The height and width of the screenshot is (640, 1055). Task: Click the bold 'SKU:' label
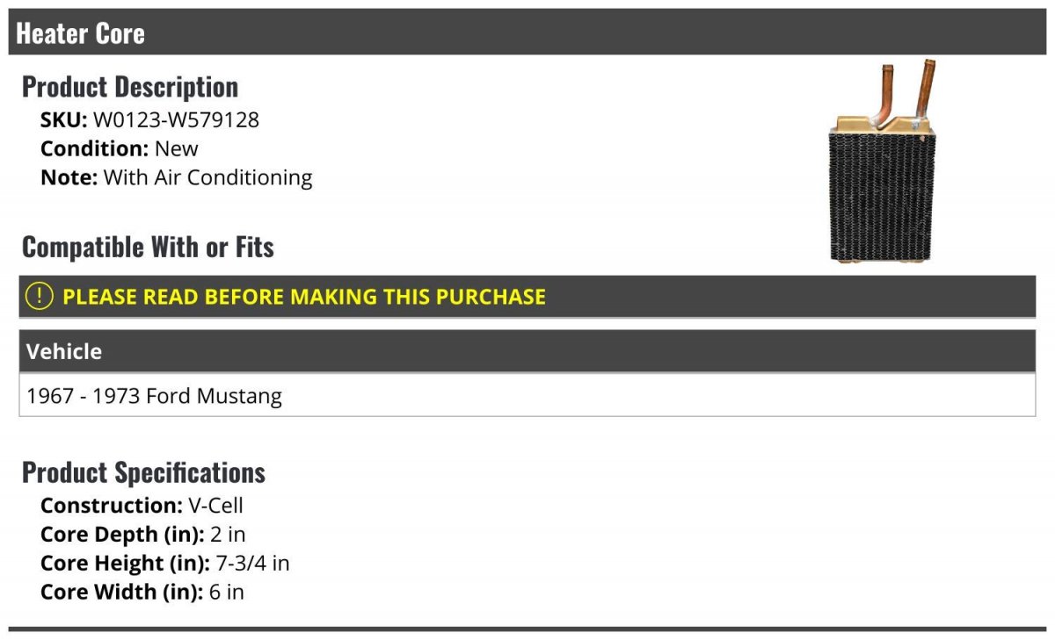coord(64,119)
